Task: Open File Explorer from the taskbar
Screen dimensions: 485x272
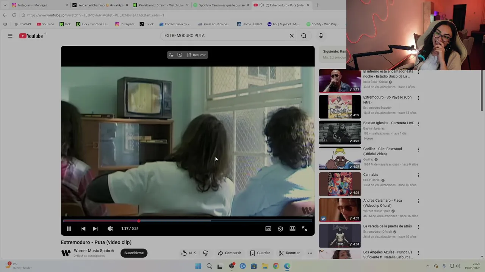Action: pyautogui.click(x=264, y=266)
